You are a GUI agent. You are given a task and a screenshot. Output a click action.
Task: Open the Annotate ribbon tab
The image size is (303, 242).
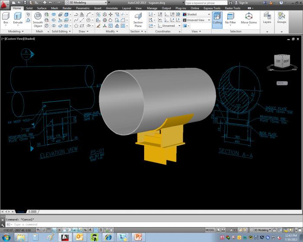tap(112, 8)
